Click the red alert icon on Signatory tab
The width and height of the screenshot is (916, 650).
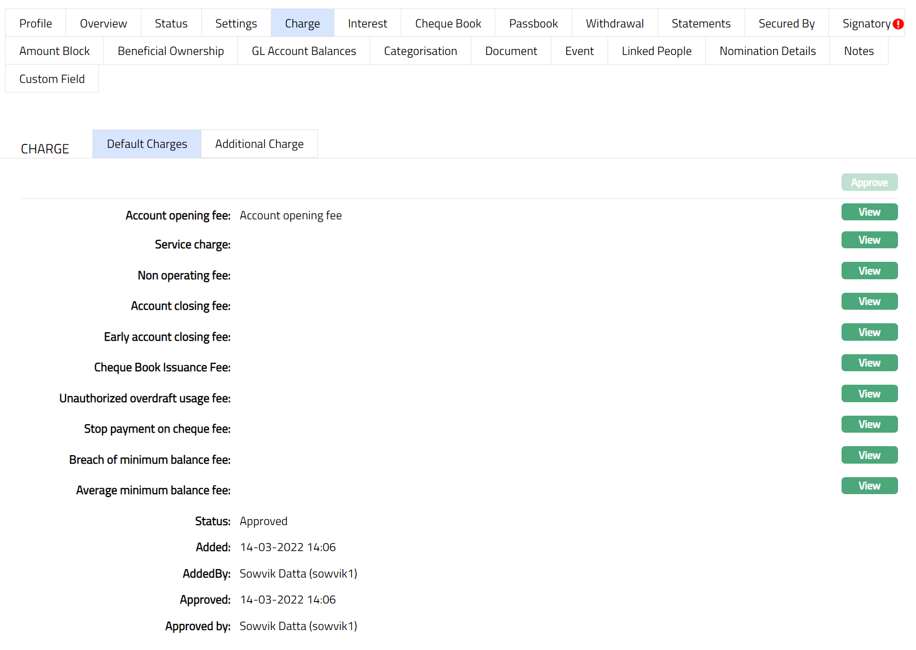tap(898, 24)
